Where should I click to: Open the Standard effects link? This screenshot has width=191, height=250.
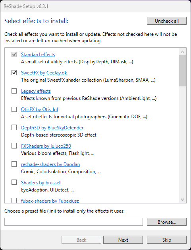click(38, 55)
